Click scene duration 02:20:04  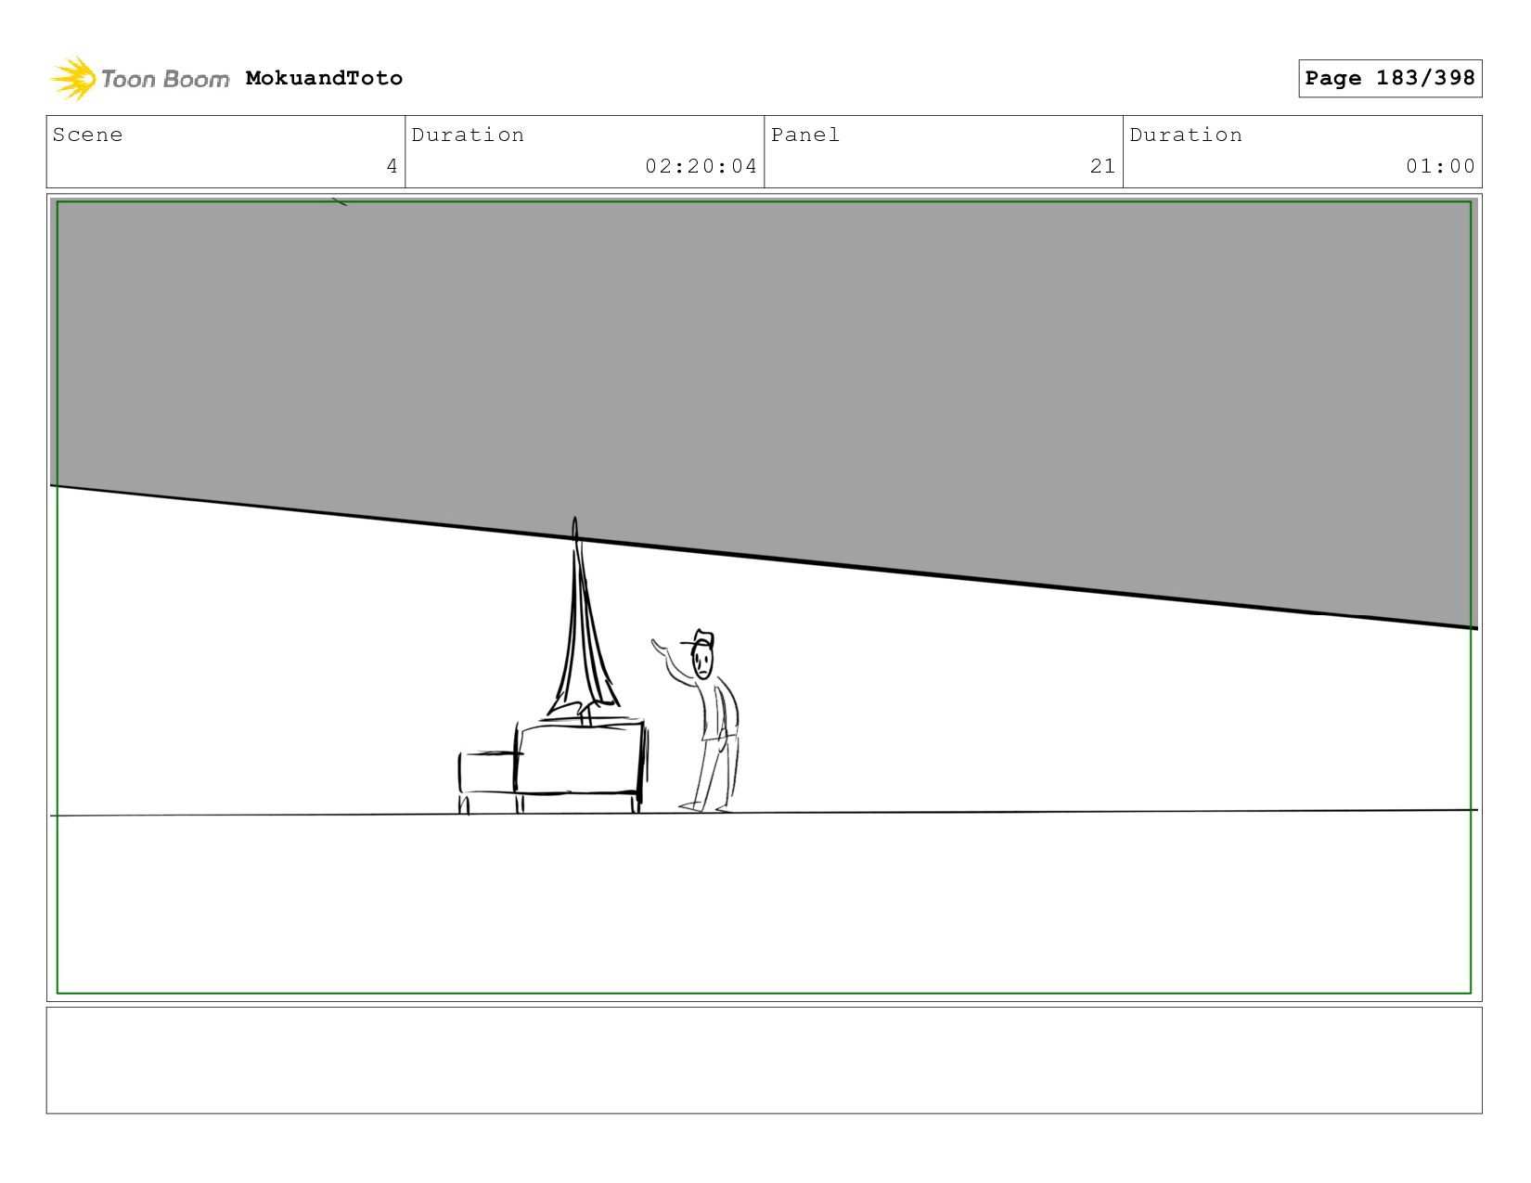click(x=701, y=166)
